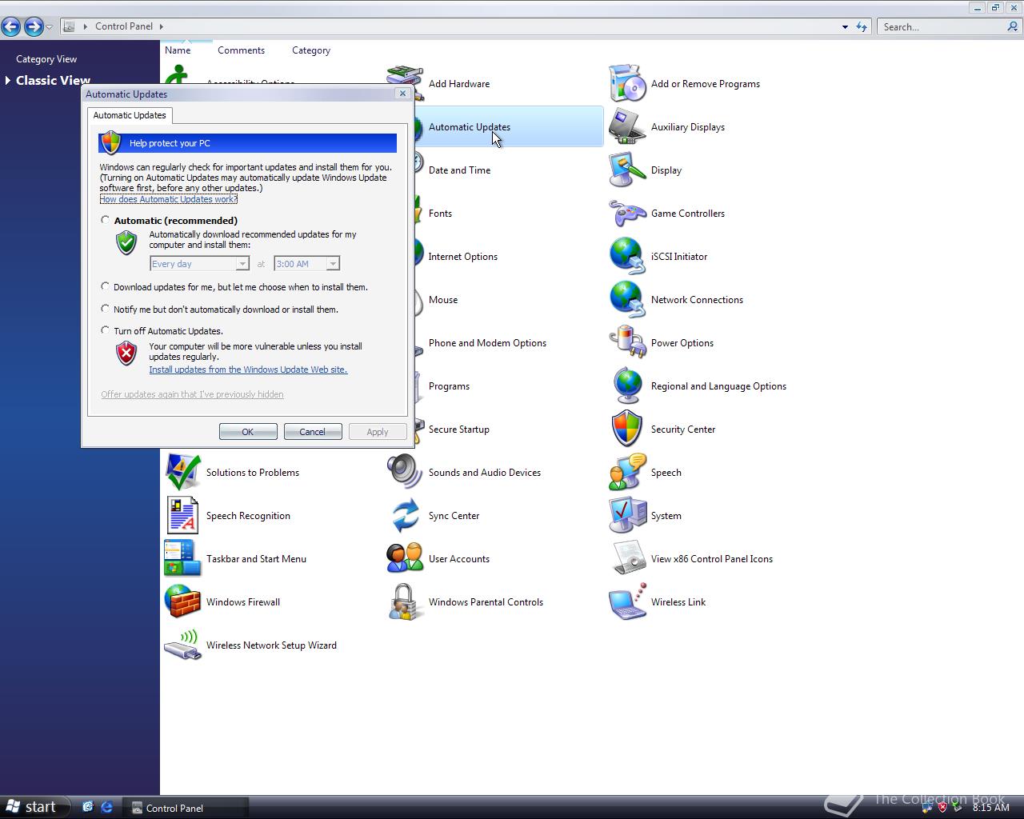Screen dimensions: 1024x819
Task: Go back with the Back arrow button
Action: pyautogui.click(x=11, y=26)
